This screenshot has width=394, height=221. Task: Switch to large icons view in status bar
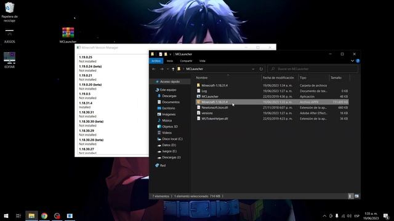356,196
